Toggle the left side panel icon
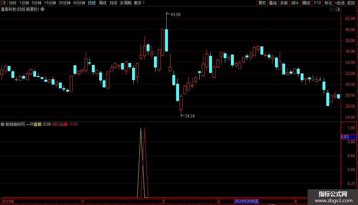 point(3,3)
